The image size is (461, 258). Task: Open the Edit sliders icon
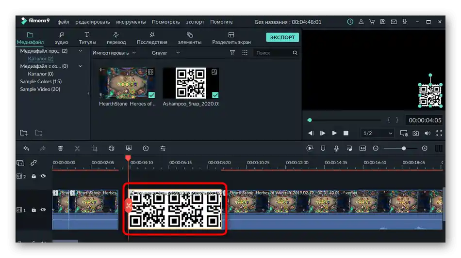pos(163,148)
